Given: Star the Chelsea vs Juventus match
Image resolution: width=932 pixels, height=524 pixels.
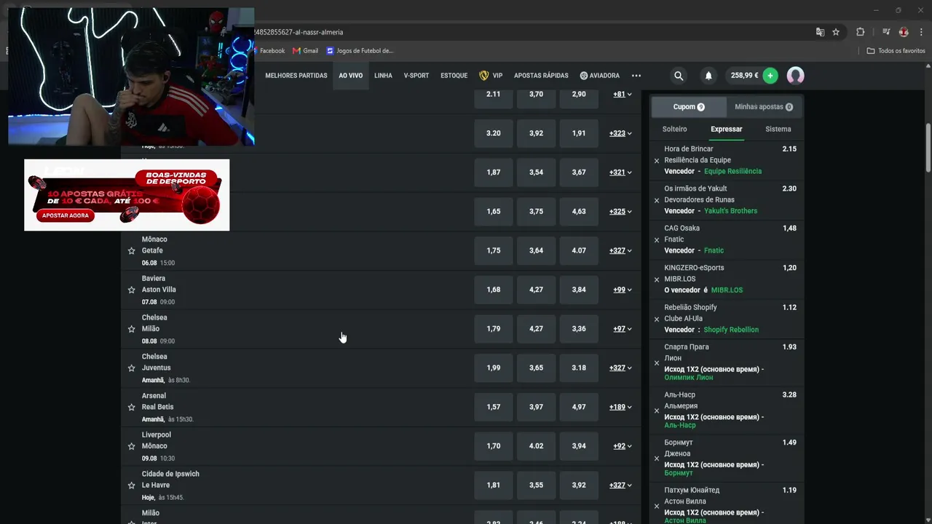Looking at the screenshot, I should point(132,368).
